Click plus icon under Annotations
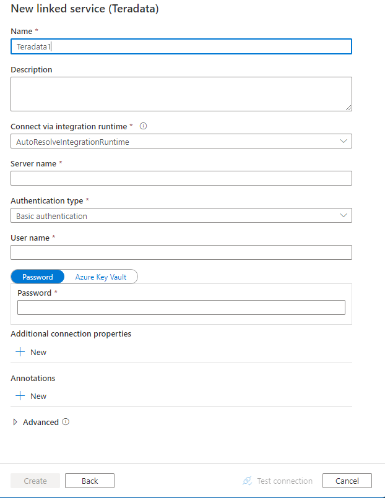The image size is (385, 498). tap(20, 396)
